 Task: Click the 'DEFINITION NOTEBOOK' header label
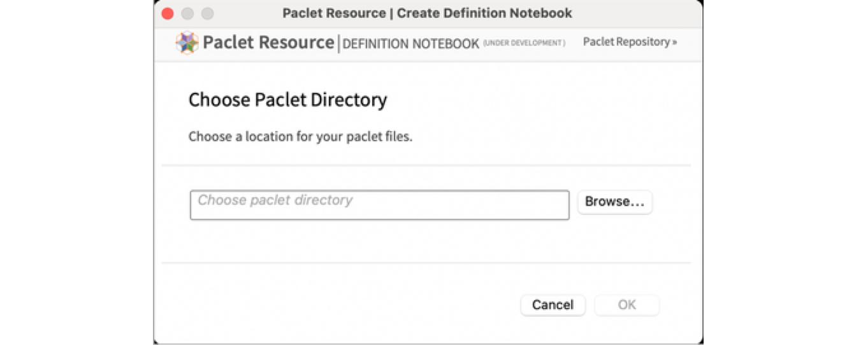[411, 44]
